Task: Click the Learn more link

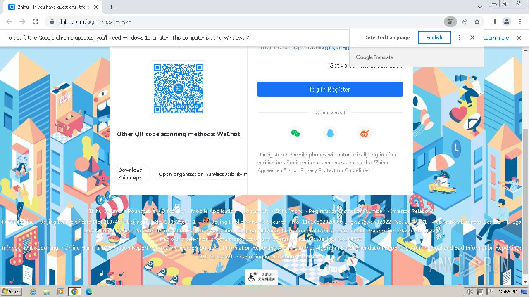Action: click(496, 38)
